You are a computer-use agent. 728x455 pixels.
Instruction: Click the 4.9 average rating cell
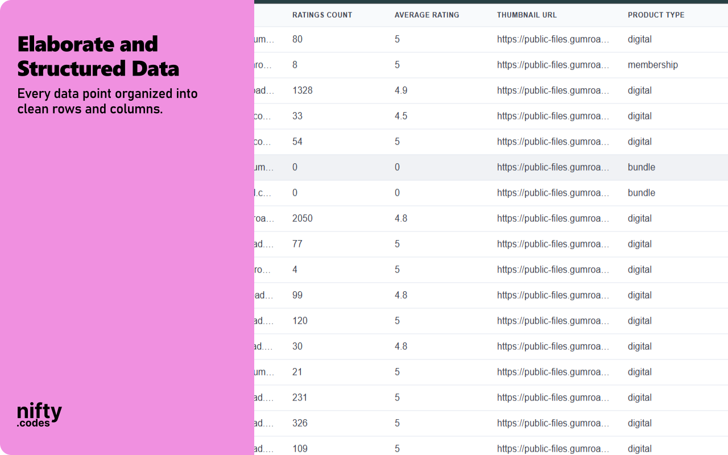401,90
